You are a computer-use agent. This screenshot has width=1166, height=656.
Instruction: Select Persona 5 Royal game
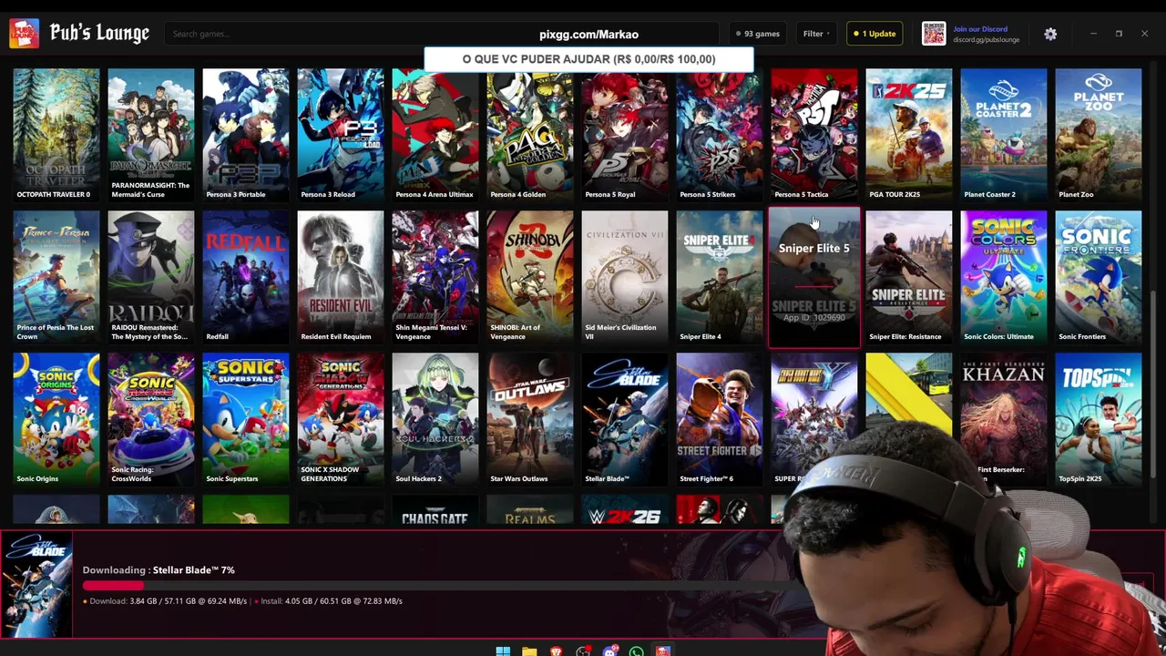point(625,135)
